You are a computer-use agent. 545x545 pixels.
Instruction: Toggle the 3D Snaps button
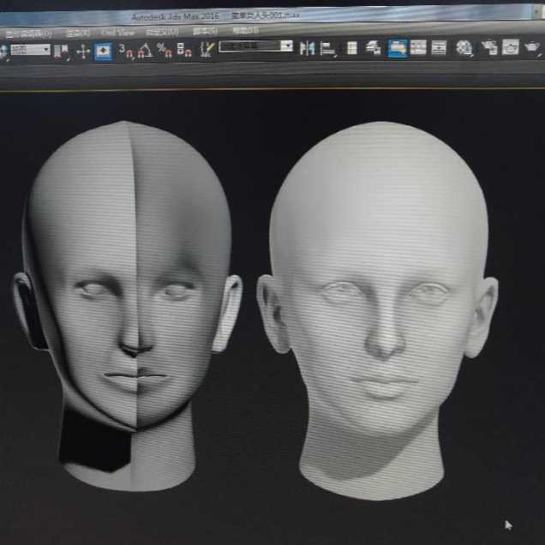(125, 51)
